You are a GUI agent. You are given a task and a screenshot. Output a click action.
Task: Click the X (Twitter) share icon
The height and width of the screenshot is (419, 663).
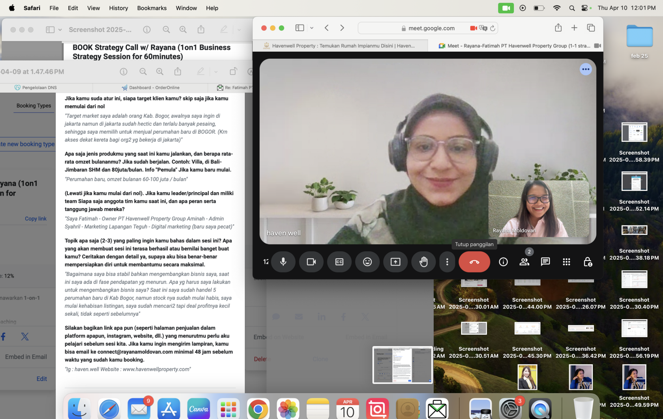click(x=24, y=337)
